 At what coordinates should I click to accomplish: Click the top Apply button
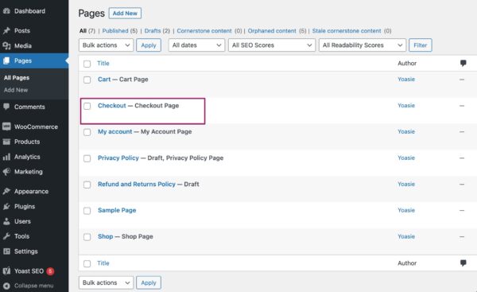click(x=149, y=45)
